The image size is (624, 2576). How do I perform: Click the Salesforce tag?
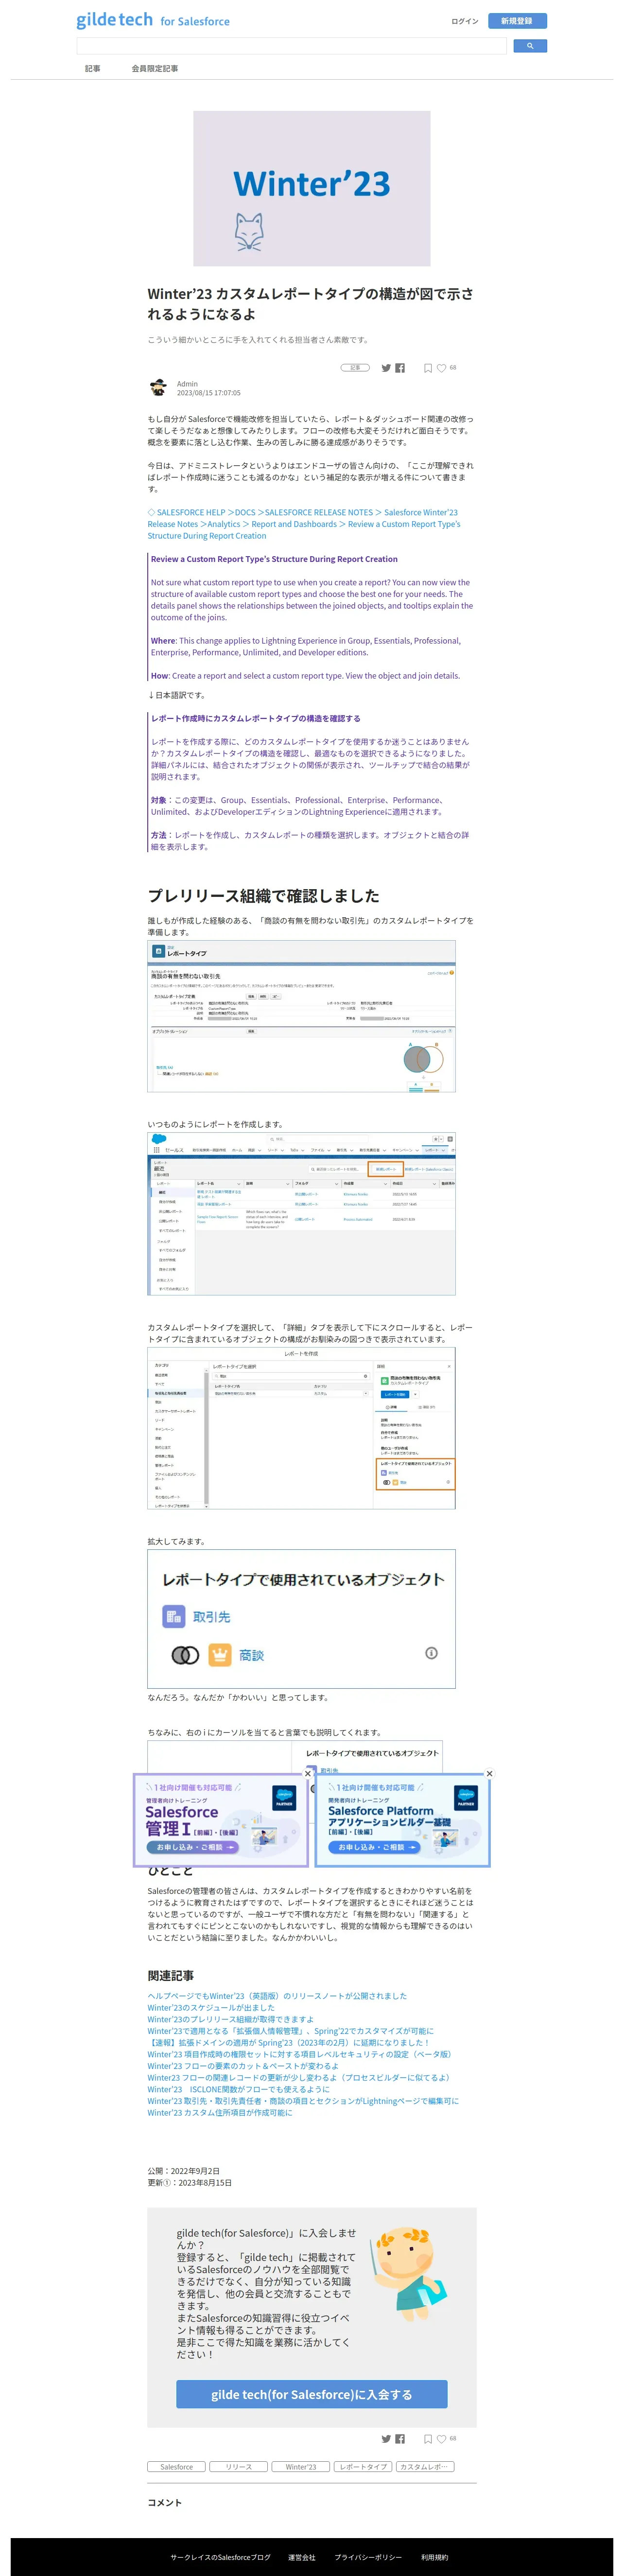pos(177,2467)
